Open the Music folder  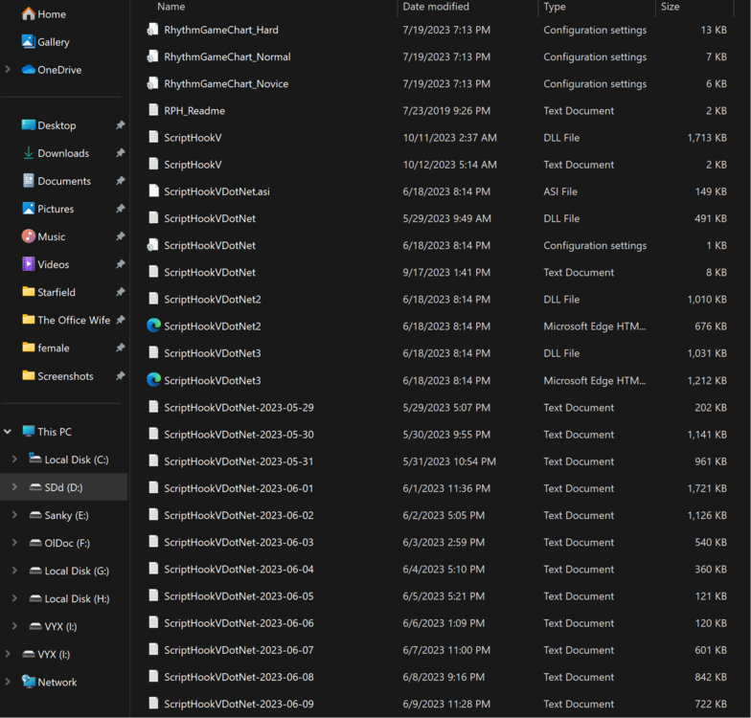[x=44, y=236]
